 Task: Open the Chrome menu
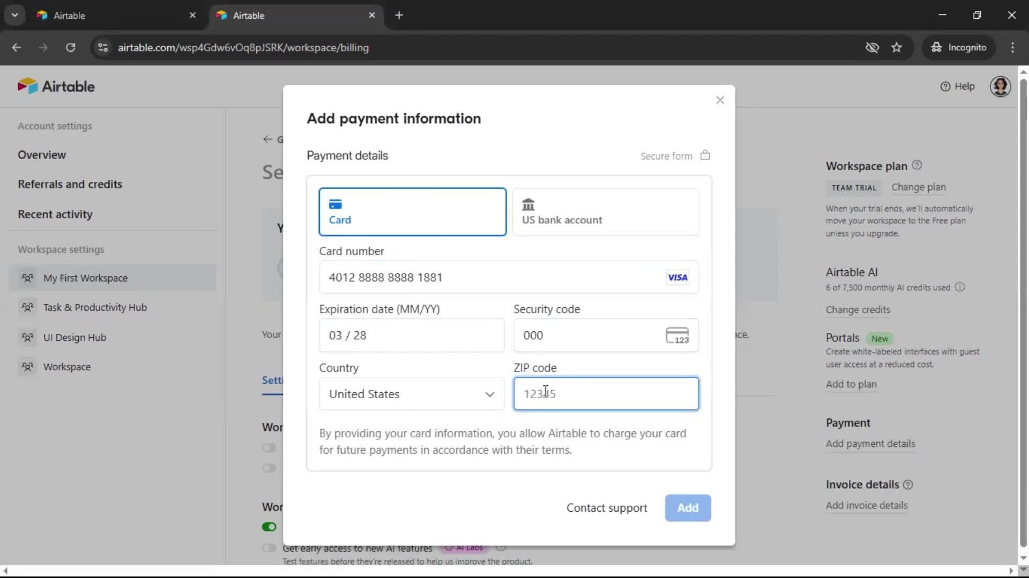(1012, 48)
